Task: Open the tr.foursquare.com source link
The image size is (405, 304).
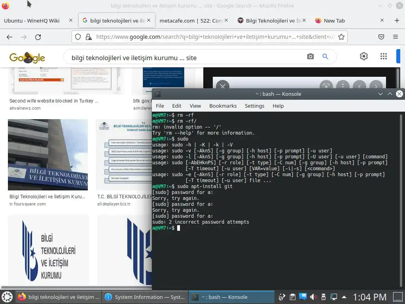Action: pos(28,204)
